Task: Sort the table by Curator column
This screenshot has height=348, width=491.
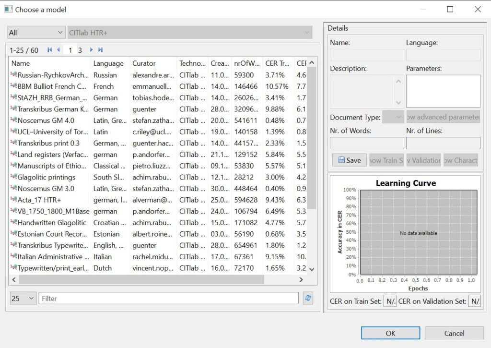Action: coord(153,63)
